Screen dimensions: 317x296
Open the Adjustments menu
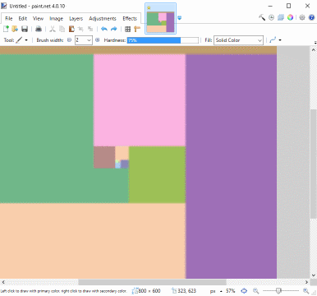[x=103, y=18]
